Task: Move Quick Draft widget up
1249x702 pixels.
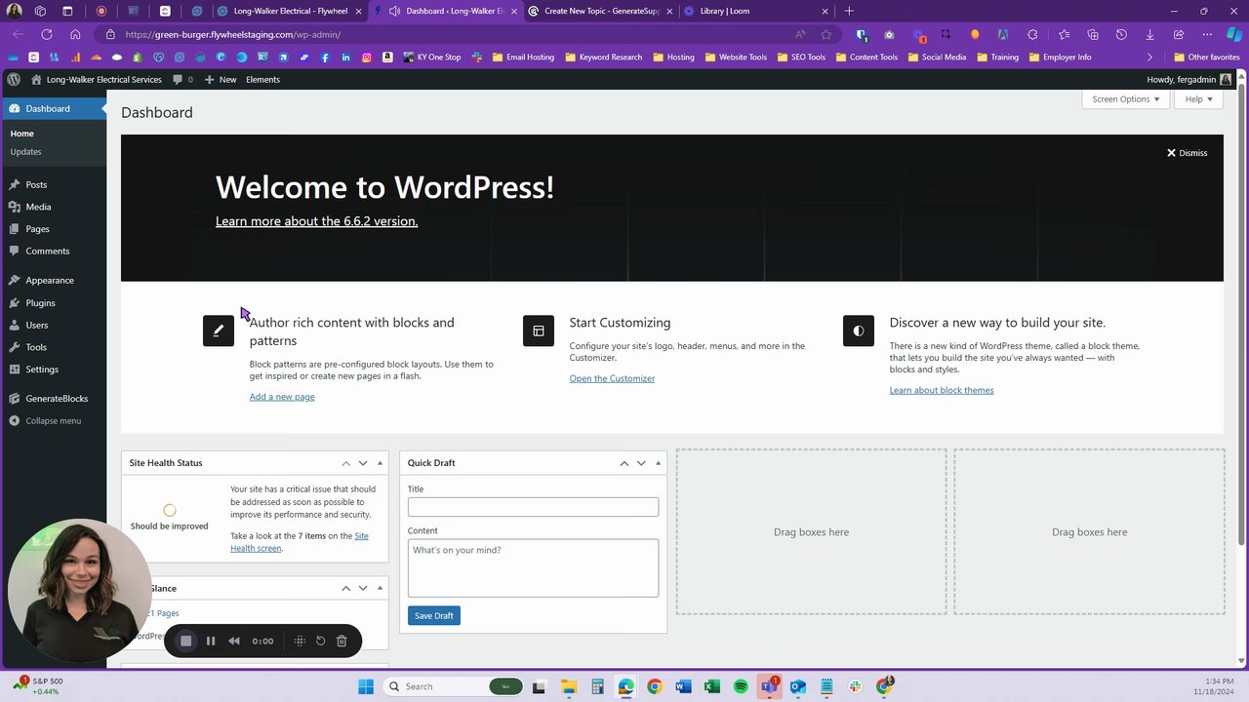Action: pyautogui.click(x=624, y=463)
